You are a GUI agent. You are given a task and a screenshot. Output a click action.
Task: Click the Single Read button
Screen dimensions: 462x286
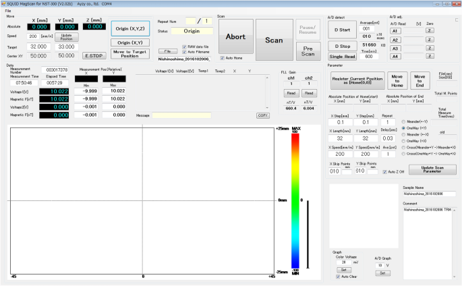point(342,57)
